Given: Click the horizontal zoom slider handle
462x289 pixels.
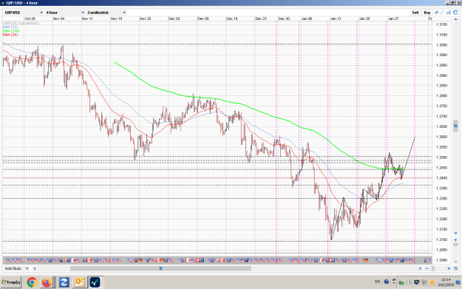Looking at the screenshot, I should click(433, 268).
